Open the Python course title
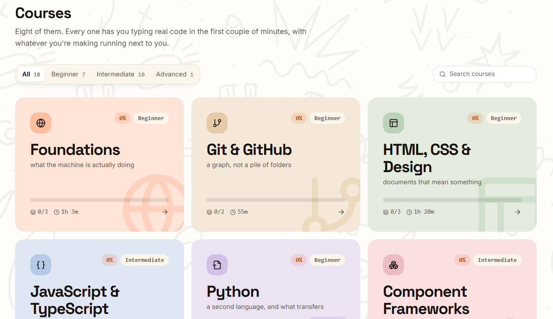The height and width of the screenshot is (319, 553). click(233, 292)
